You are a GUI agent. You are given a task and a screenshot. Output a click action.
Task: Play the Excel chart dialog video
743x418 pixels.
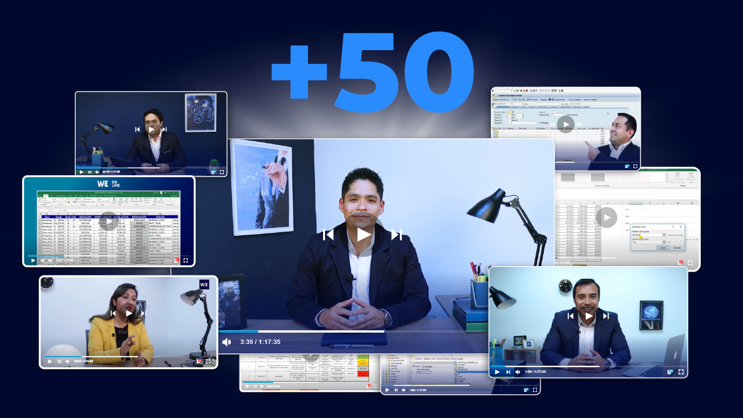[x=607, y=218]
